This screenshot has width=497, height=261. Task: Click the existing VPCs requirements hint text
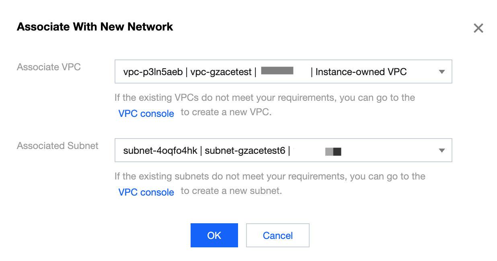tap(265, 98)
